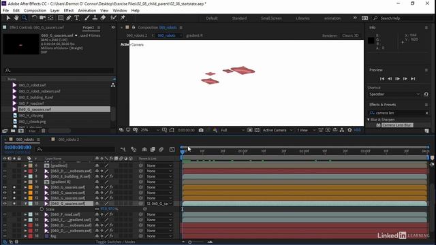
Task: Open the Composition Mini-Flowchart in timeline
Action: pos(123,150)
